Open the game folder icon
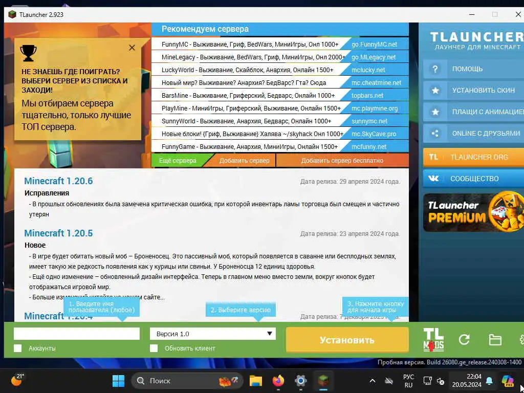Viewport: 524px width, 393px height. 495,340
